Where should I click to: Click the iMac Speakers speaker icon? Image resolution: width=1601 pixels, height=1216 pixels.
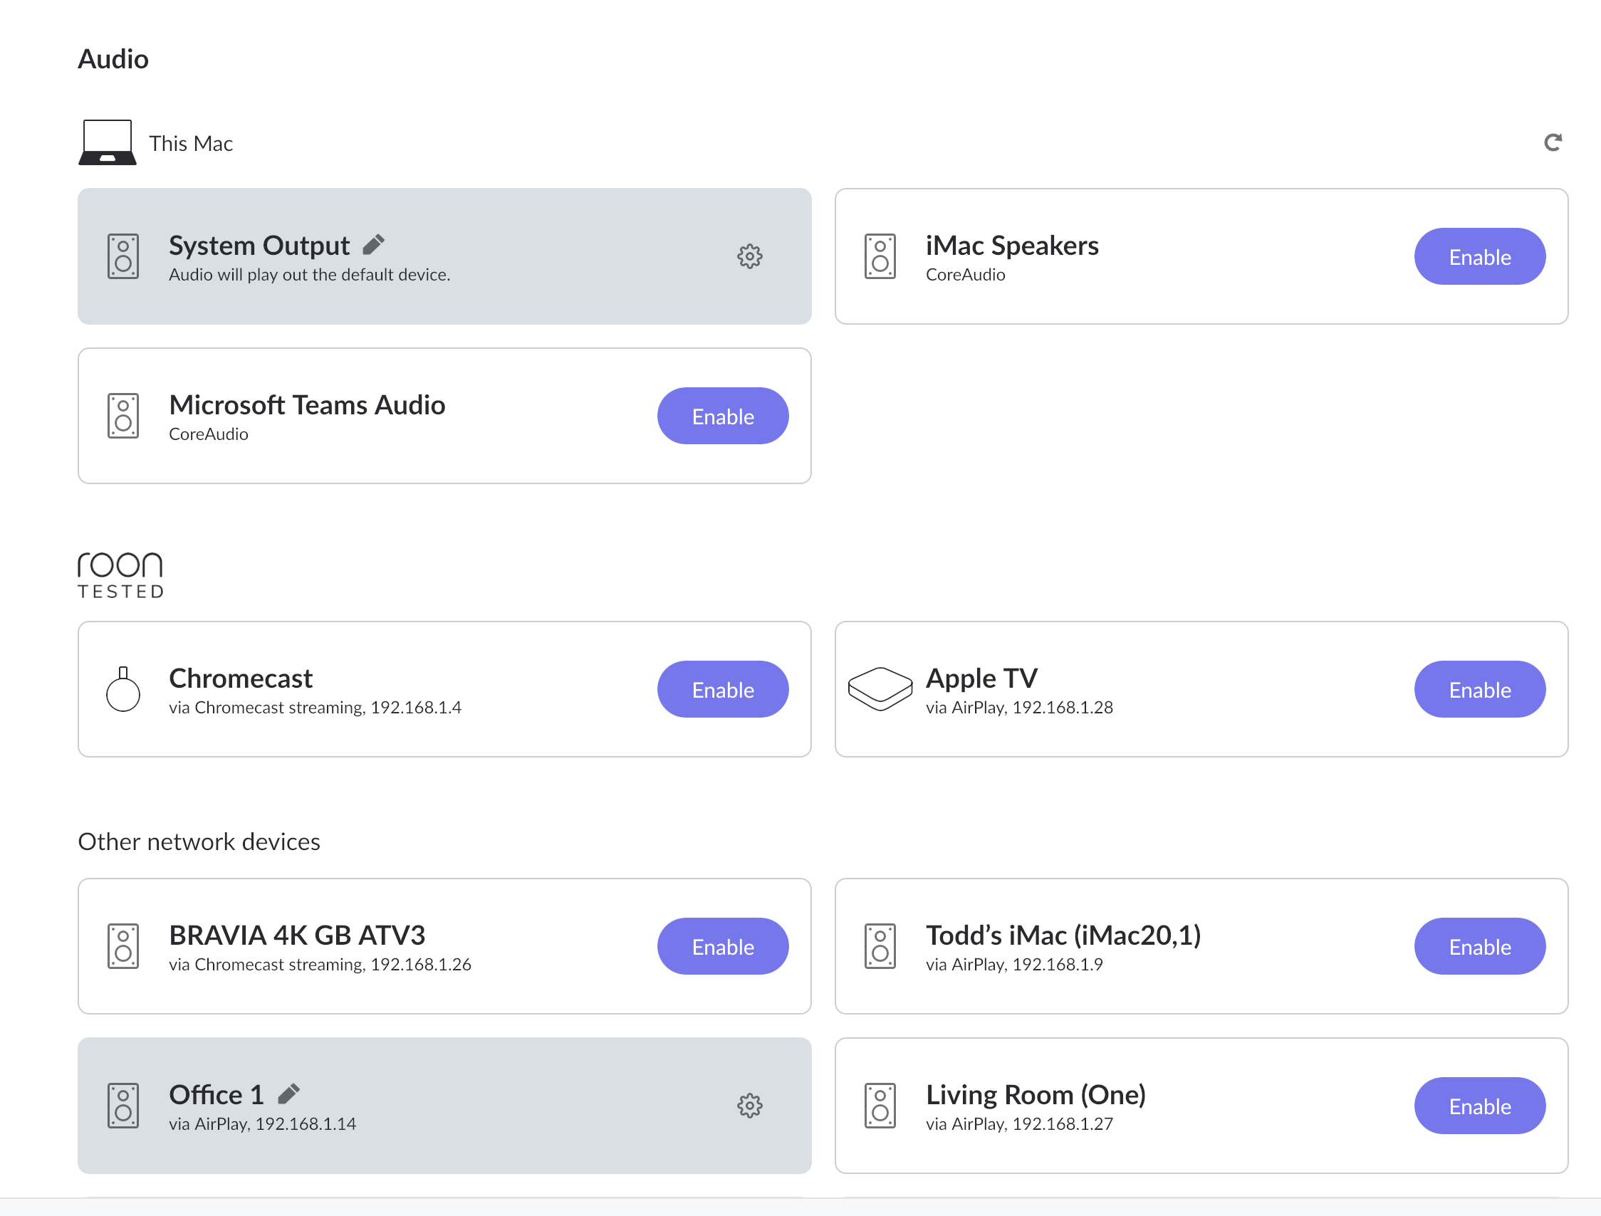point(880,256)
